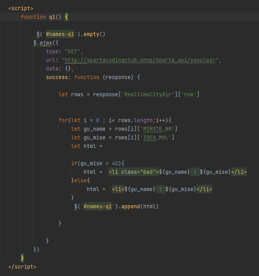Click the highlighted yellow closing brace of q1

click(x=22, y=258)
